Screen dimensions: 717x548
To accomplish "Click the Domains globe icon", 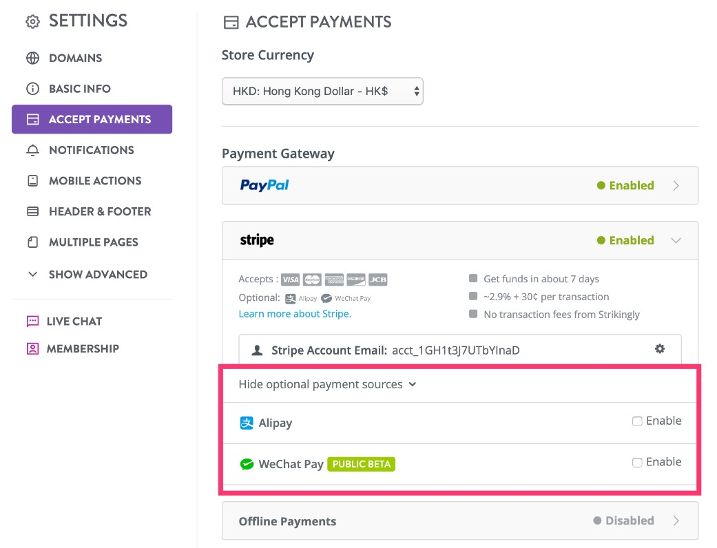I will tap(32, 58).
